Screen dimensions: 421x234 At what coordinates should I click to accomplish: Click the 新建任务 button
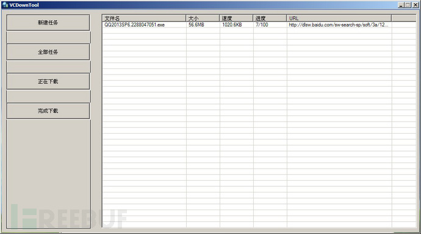[x=48, y=23]
